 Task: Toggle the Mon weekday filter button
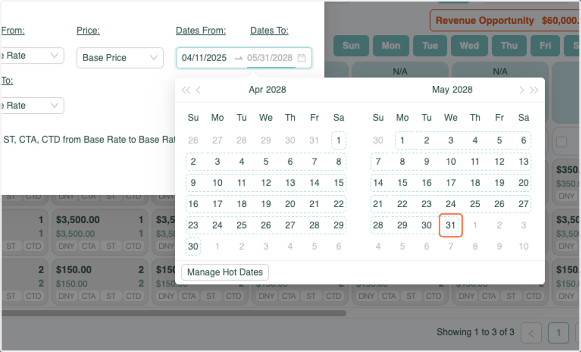coord(391,46)
